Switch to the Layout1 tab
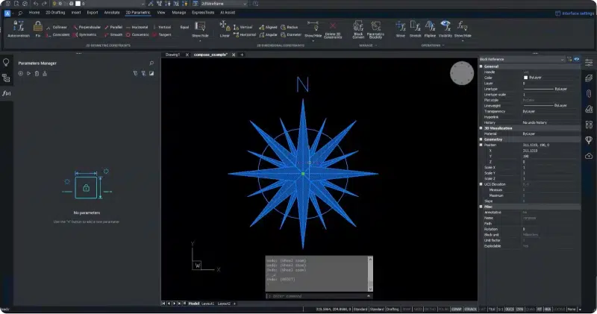The width and height of the screenshot is (597, 314). (x=207, y=304)
